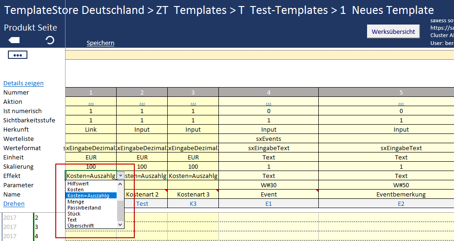Click the Speichern link
This screenshot has height=241, width=454.
pos(100,43)
